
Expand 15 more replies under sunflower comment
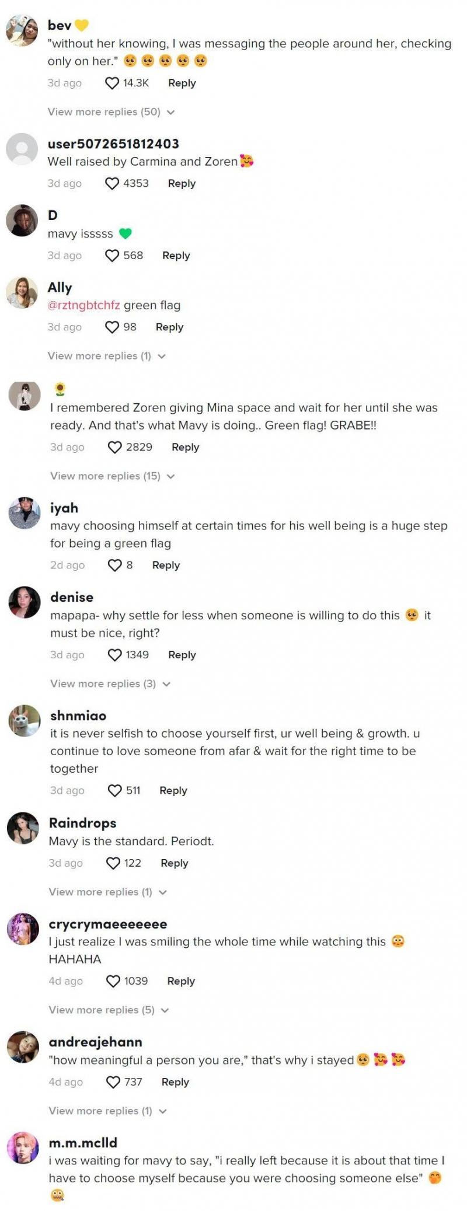coord(112,476)
